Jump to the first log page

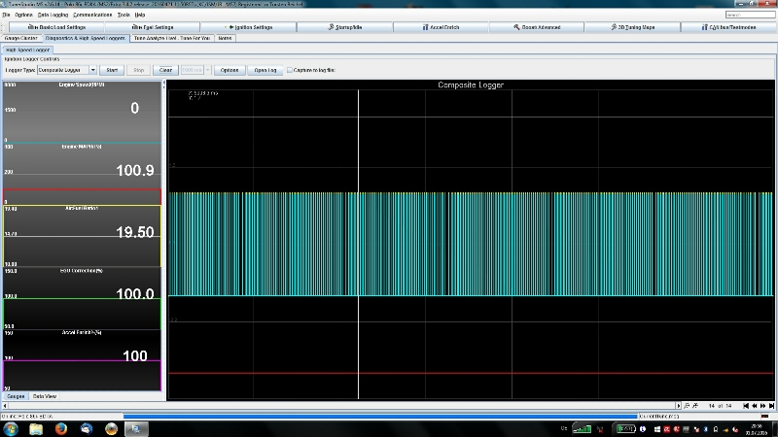point(746,406)
